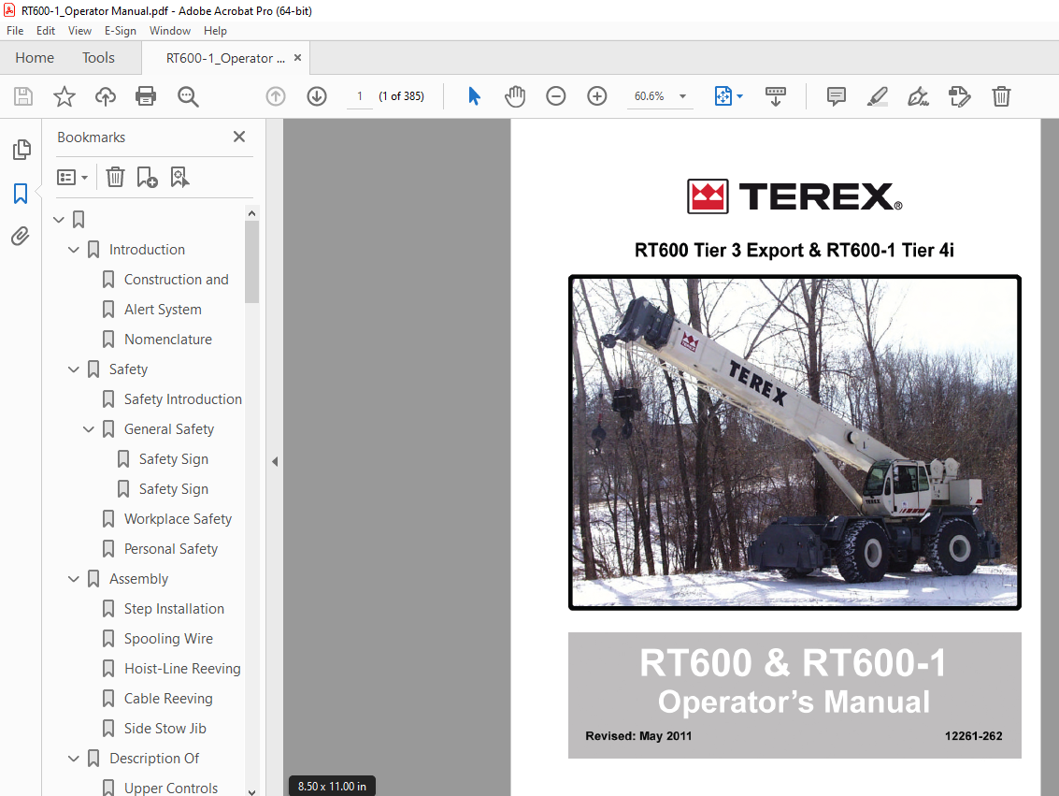Open the Side Stow Jib bookmark

pos(165,729)
